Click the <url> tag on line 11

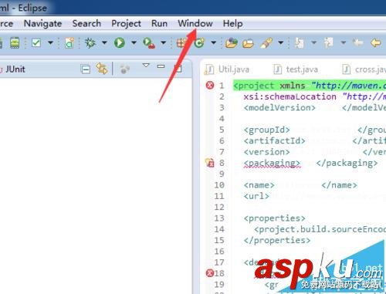(256, 196)
